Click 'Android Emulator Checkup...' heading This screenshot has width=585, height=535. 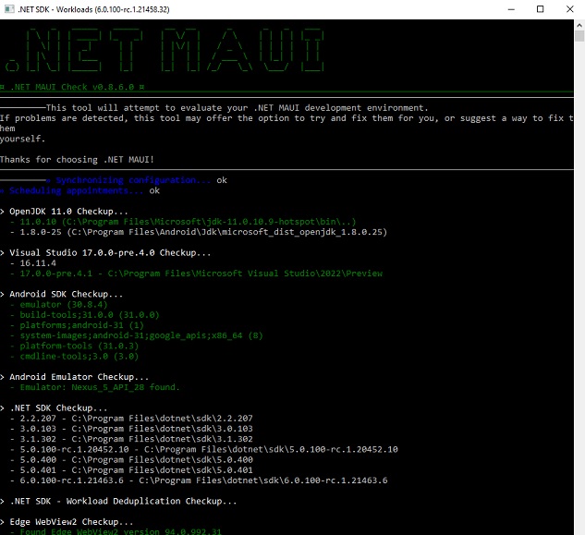(x=74, y=377)
